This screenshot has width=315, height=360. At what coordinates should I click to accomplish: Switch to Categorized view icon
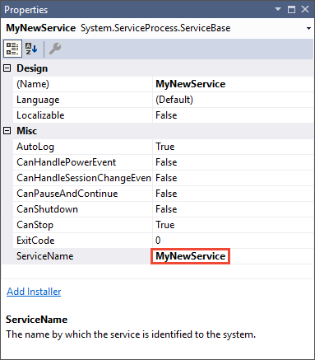(12, 49)
